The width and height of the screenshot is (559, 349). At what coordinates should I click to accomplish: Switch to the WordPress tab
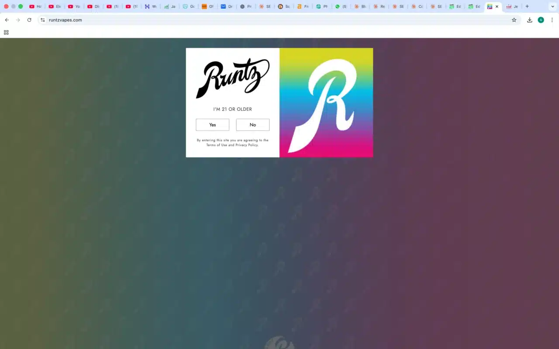151,7
